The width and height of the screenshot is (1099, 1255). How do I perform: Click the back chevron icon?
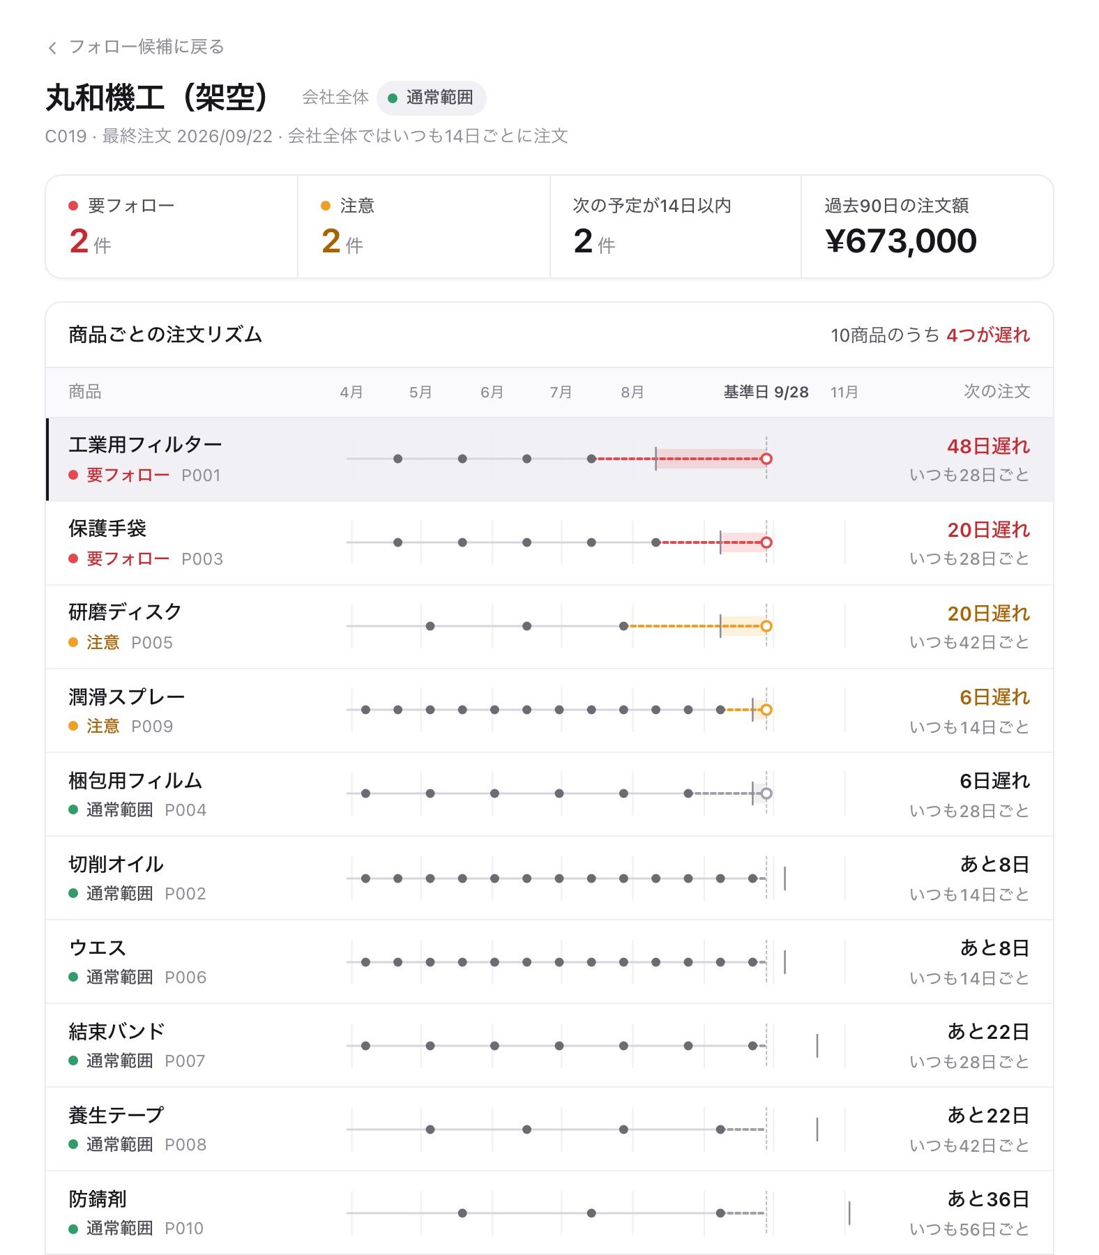click(x=52, y=47)
